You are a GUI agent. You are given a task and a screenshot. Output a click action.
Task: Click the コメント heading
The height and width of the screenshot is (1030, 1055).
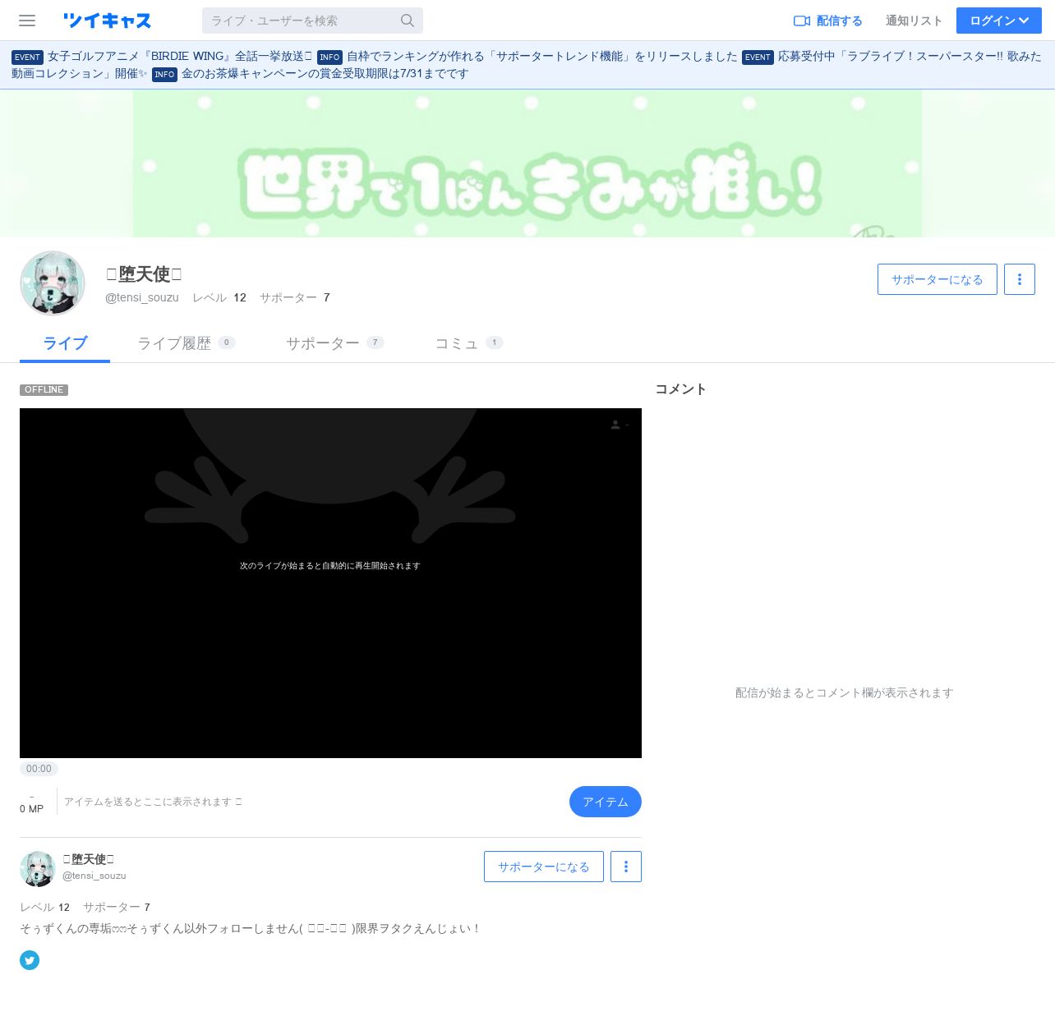click(x=680, y=389)
